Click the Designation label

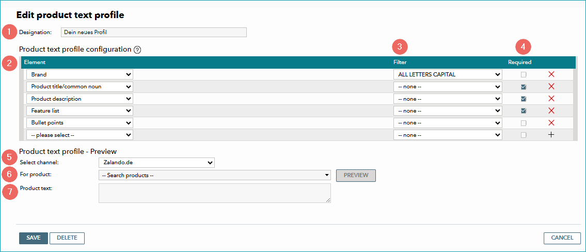click(36, 33)
